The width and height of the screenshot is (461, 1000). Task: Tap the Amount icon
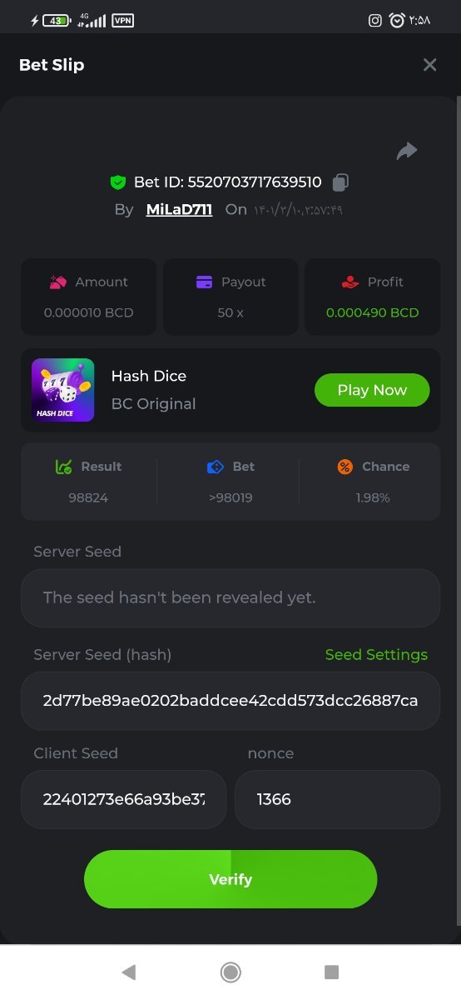click(58, 282)
